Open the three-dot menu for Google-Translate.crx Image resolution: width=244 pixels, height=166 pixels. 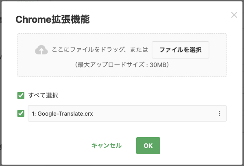[x=219, y=114]
